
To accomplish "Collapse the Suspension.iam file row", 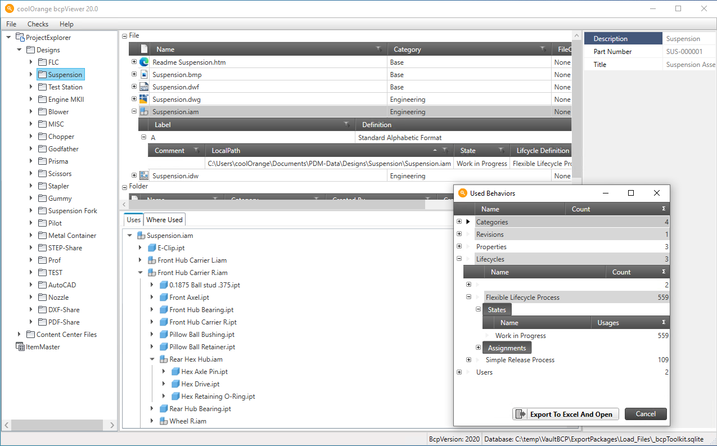I will coord(134,111).
